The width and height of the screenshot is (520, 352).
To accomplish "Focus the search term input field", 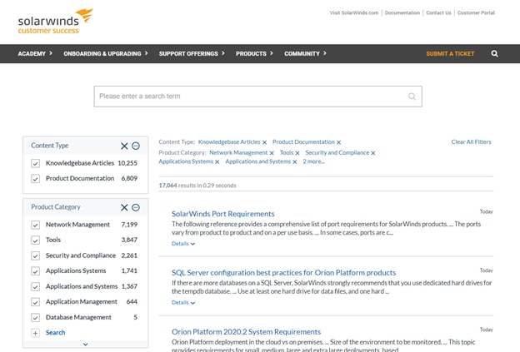I will click(x=257, y=97).
